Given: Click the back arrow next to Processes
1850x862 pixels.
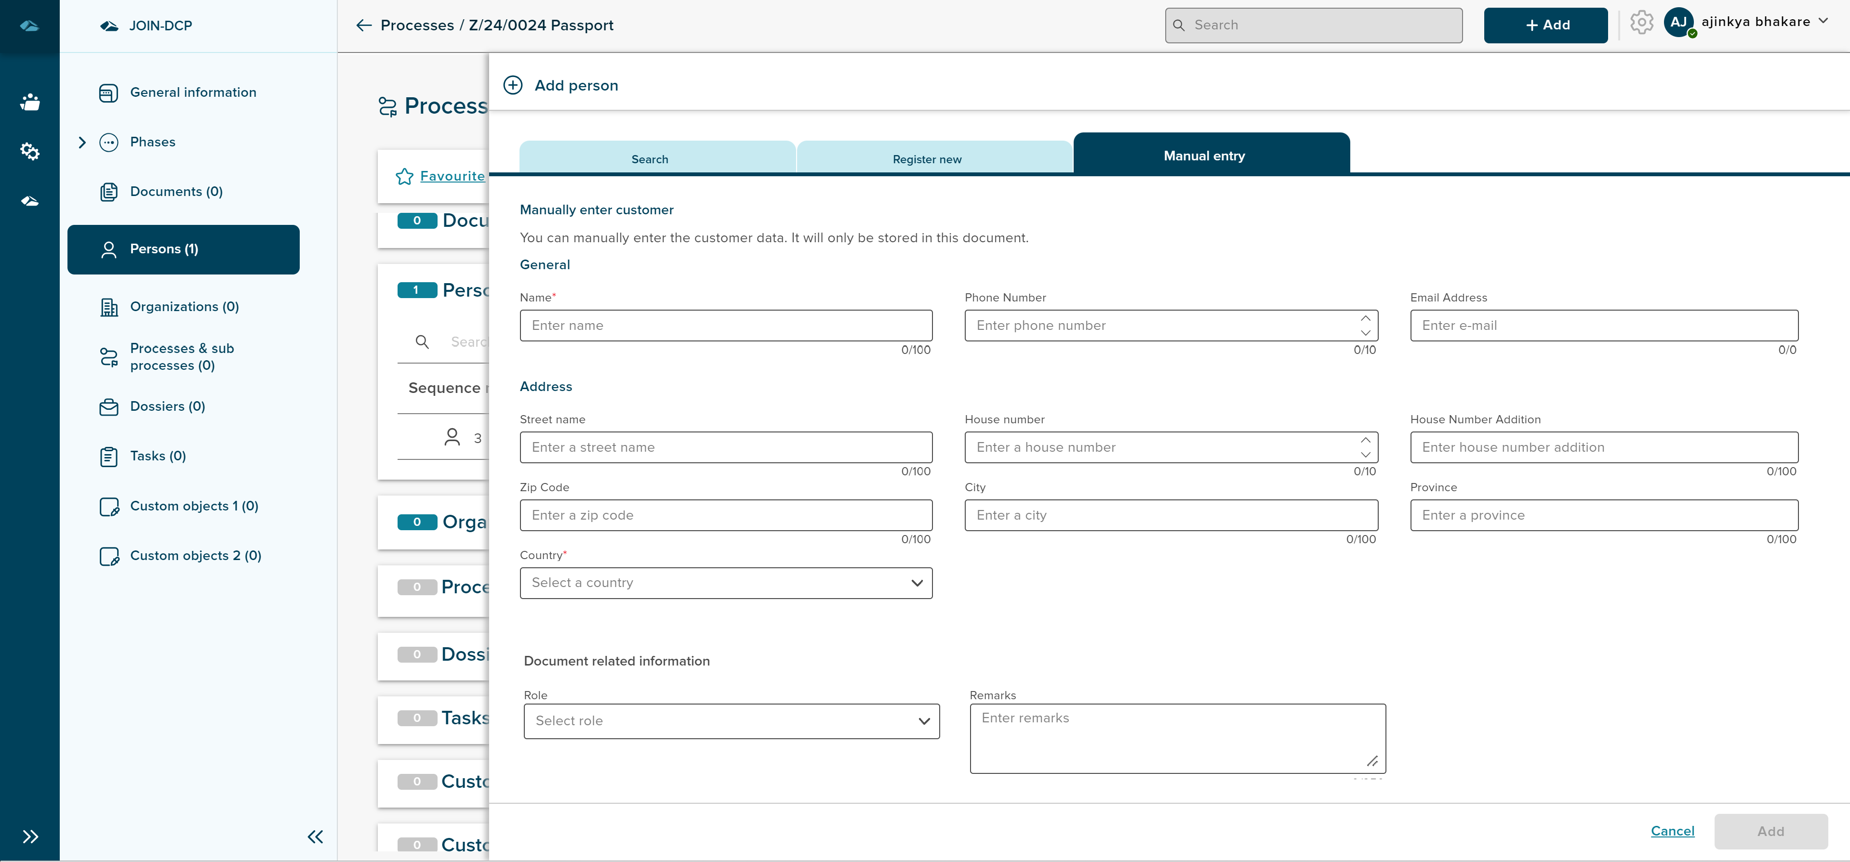Looking at the screenshot, I should (363, 26).
